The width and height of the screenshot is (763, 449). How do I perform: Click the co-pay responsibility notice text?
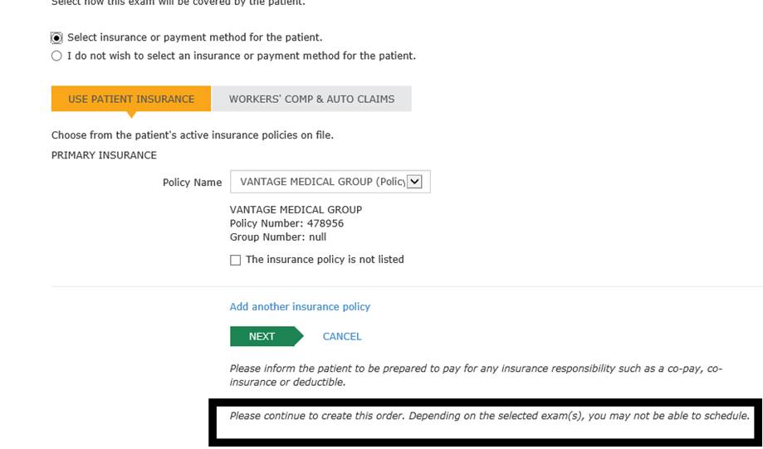(x=476, y=375)
